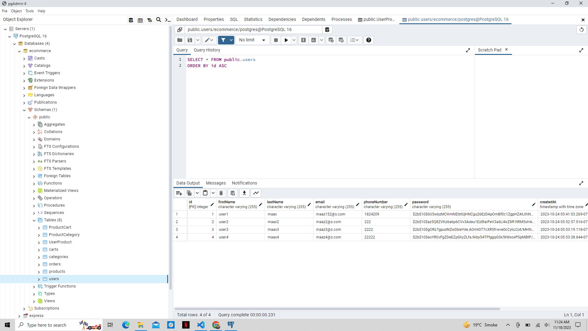Click the Cancel query stop button
The image size is (588, 331).
click(x=276, y=40)
